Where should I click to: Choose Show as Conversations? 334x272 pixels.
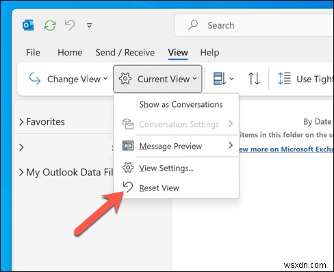tap(176, 104)
